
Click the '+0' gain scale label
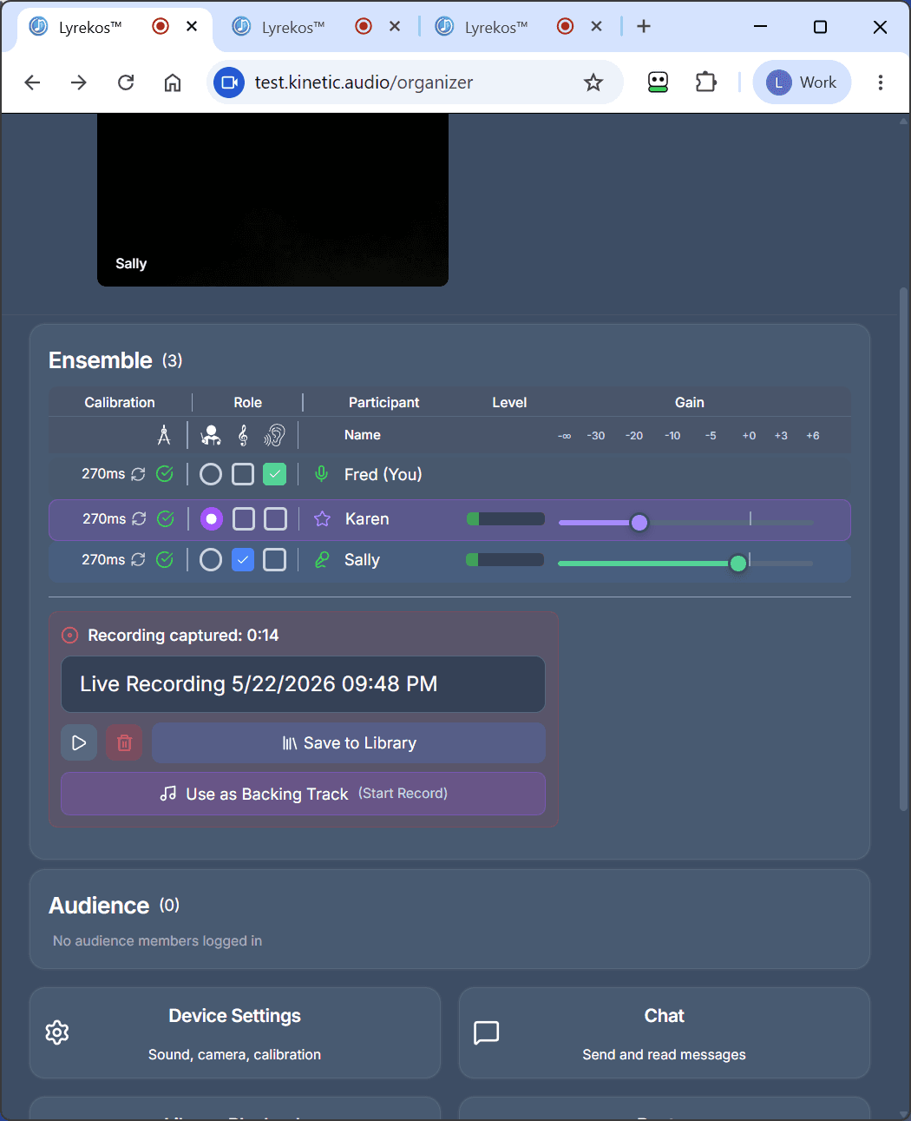[x=749, y=436]
